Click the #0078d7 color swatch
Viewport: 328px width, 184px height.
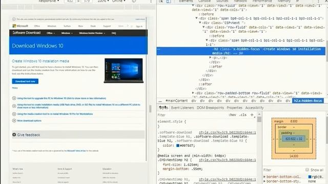(x=178, y=146)
